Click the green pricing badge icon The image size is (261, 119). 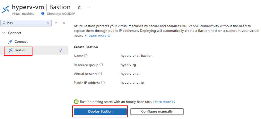tap(76, 102)
